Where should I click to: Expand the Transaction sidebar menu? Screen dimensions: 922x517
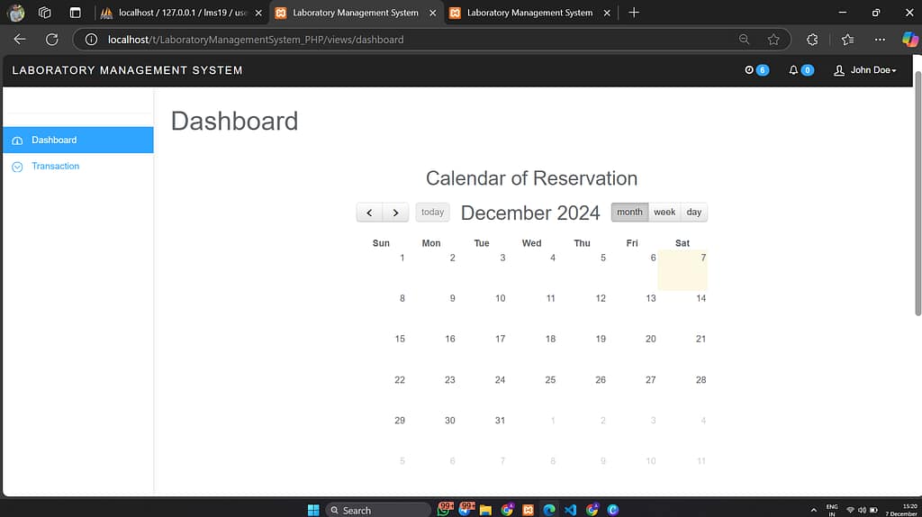[x=55, y=167]
